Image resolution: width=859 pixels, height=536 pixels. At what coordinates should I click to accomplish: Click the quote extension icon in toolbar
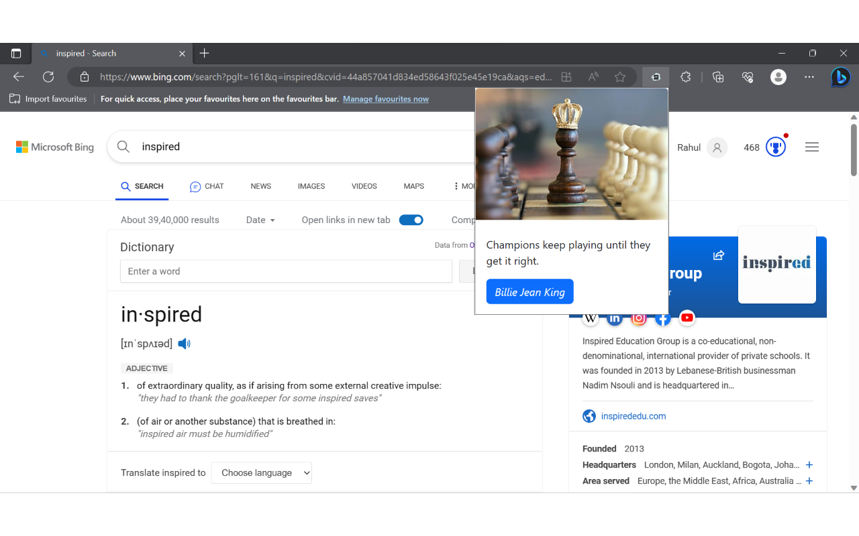pos(656,77)
